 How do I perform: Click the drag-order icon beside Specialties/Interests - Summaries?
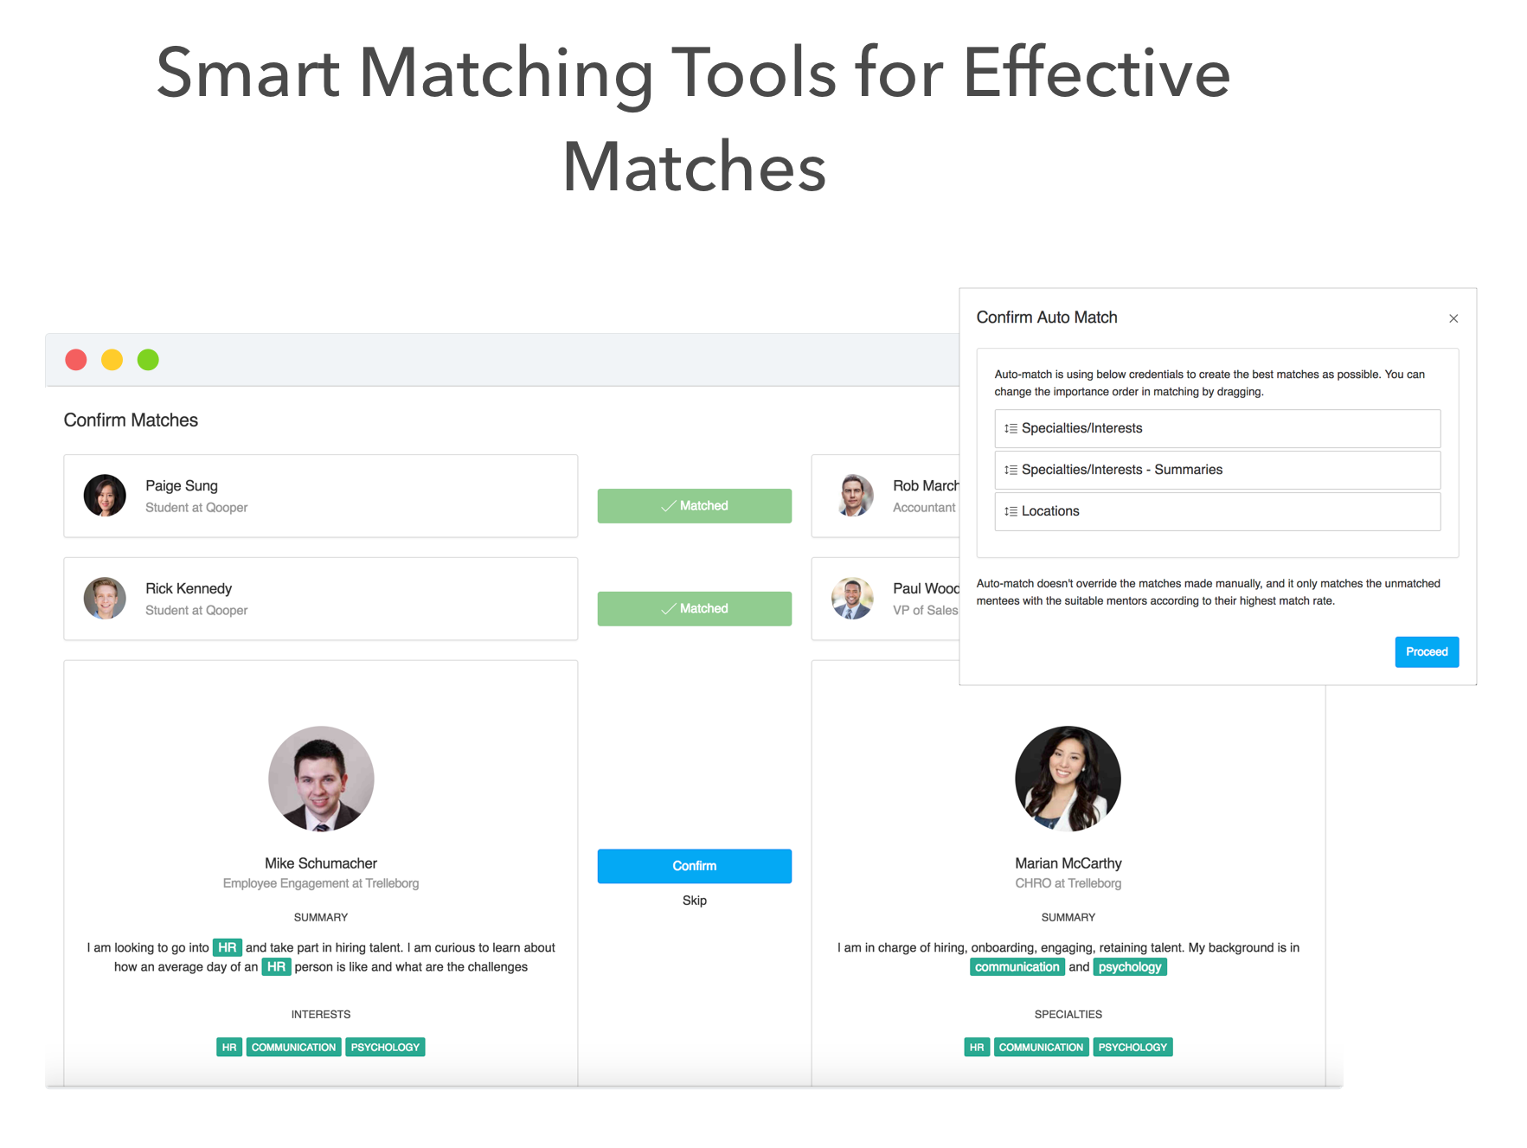pyautogui.click(x=1011, y=469)
